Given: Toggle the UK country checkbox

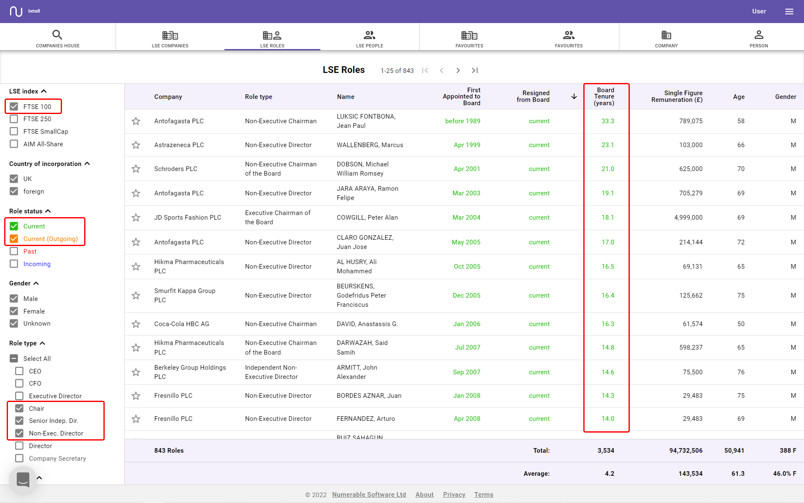Looking at the screenshot, I should coord(14,179).
